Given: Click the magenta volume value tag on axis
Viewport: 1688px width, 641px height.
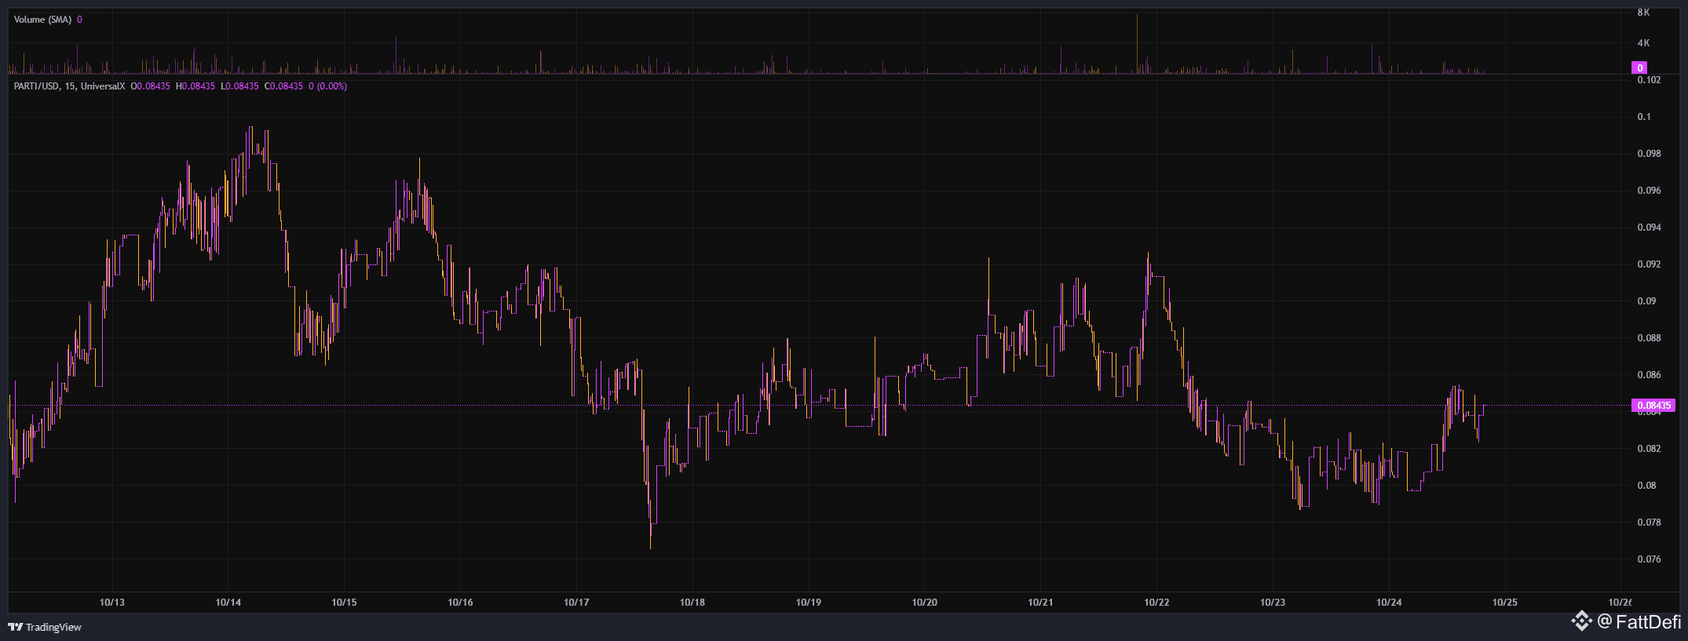Looking at the screenshot, I should [1640, 67].
